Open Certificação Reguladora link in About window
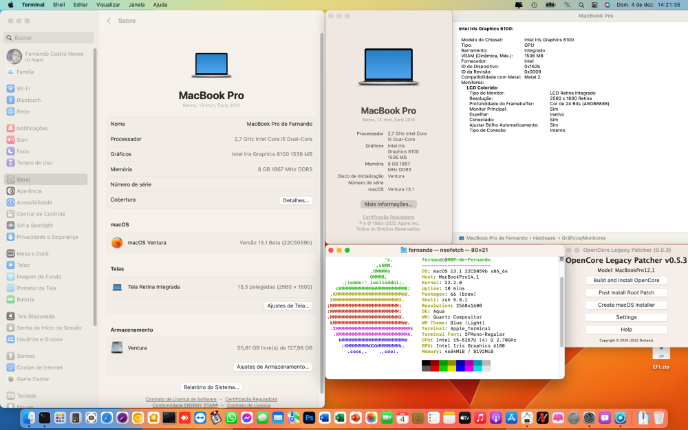Viewport: 688px width, 430px height. tap(388, 217)
